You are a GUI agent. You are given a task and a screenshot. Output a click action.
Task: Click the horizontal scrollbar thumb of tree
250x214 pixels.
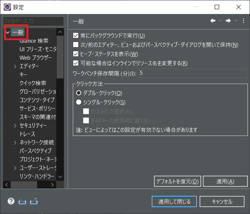point(24,185)
